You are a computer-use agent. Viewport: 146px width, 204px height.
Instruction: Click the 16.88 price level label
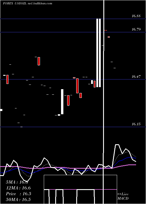[x=136, y=16]
